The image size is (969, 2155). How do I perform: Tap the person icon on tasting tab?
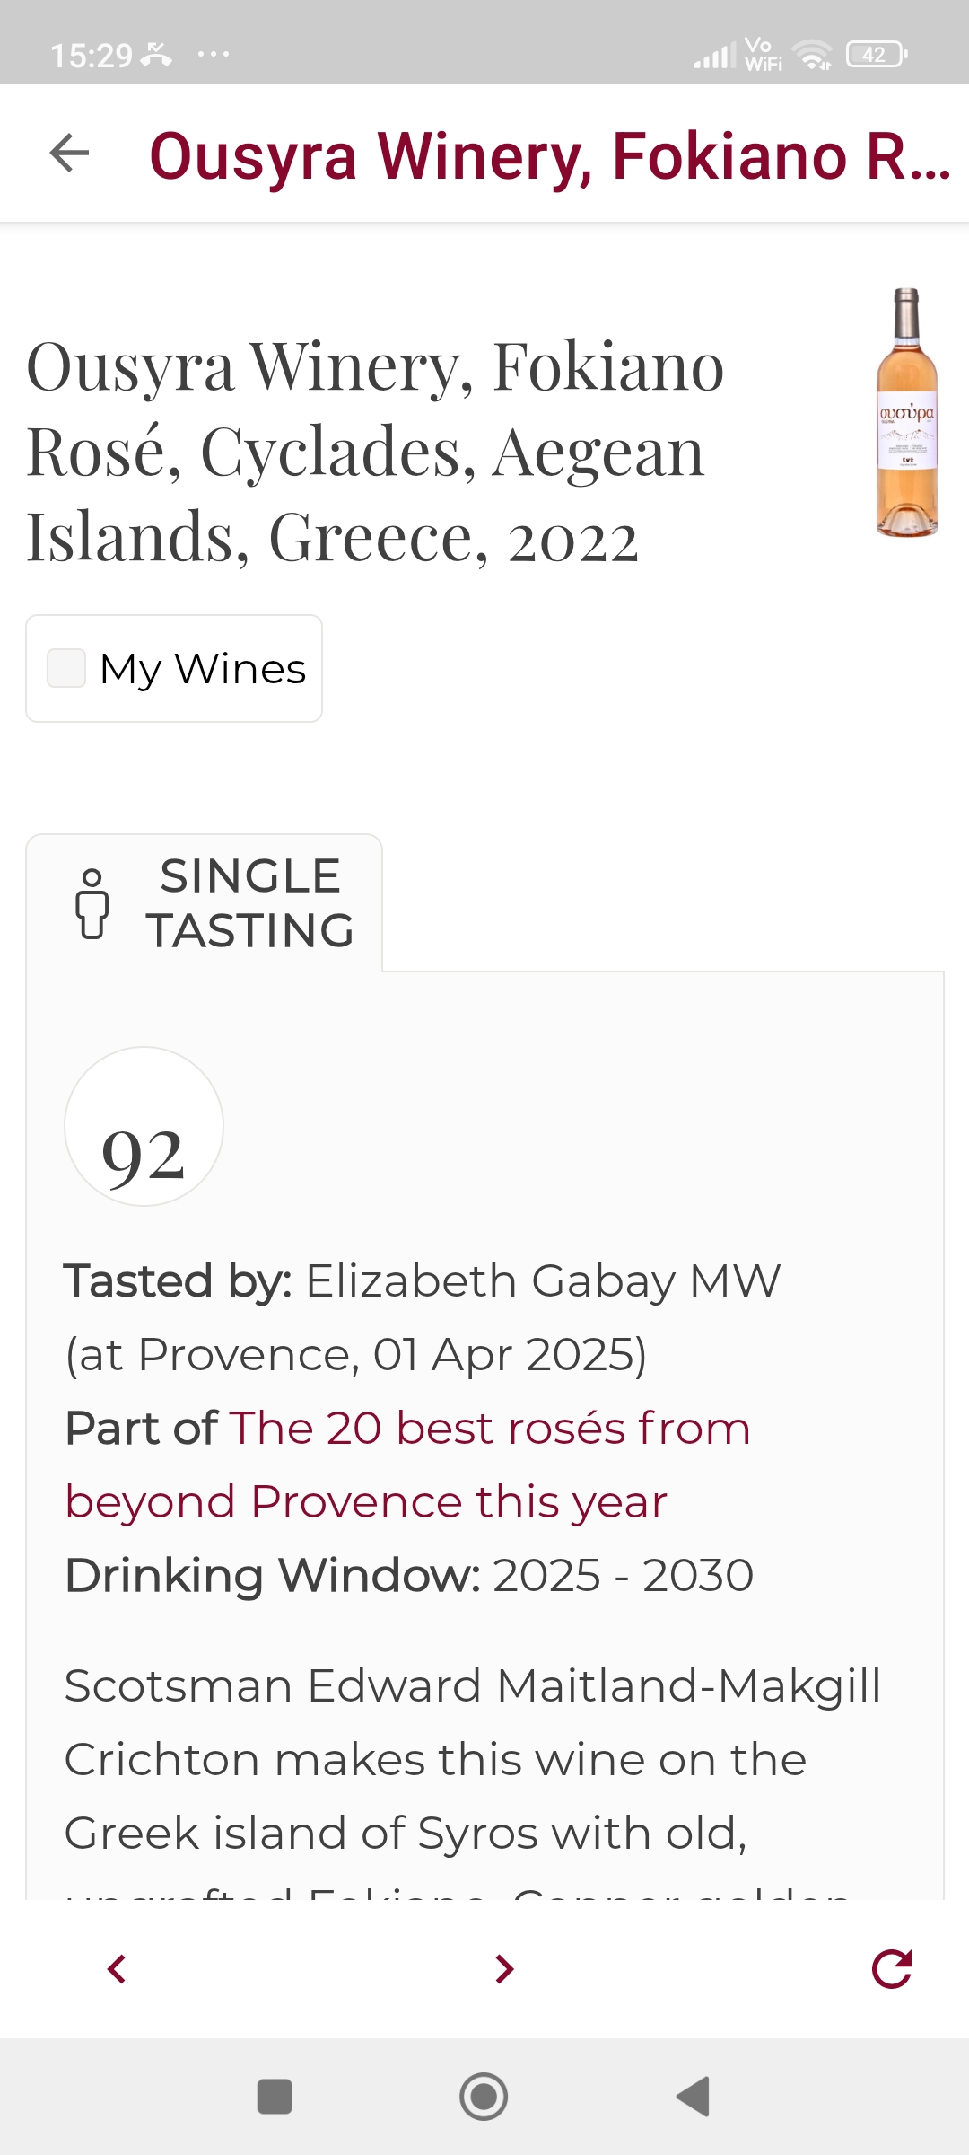point(92,903)
